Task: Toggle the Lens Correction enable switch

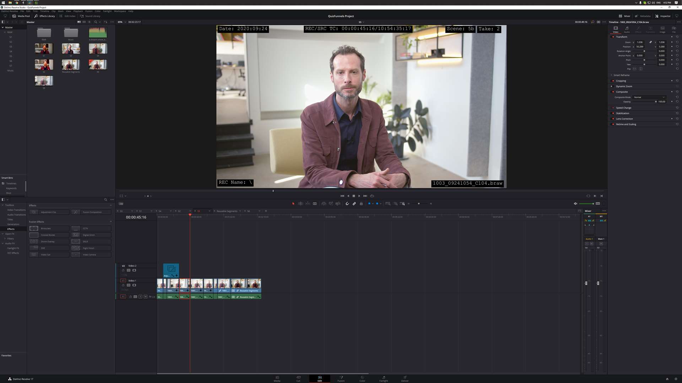Action: [x=613, y=119]
